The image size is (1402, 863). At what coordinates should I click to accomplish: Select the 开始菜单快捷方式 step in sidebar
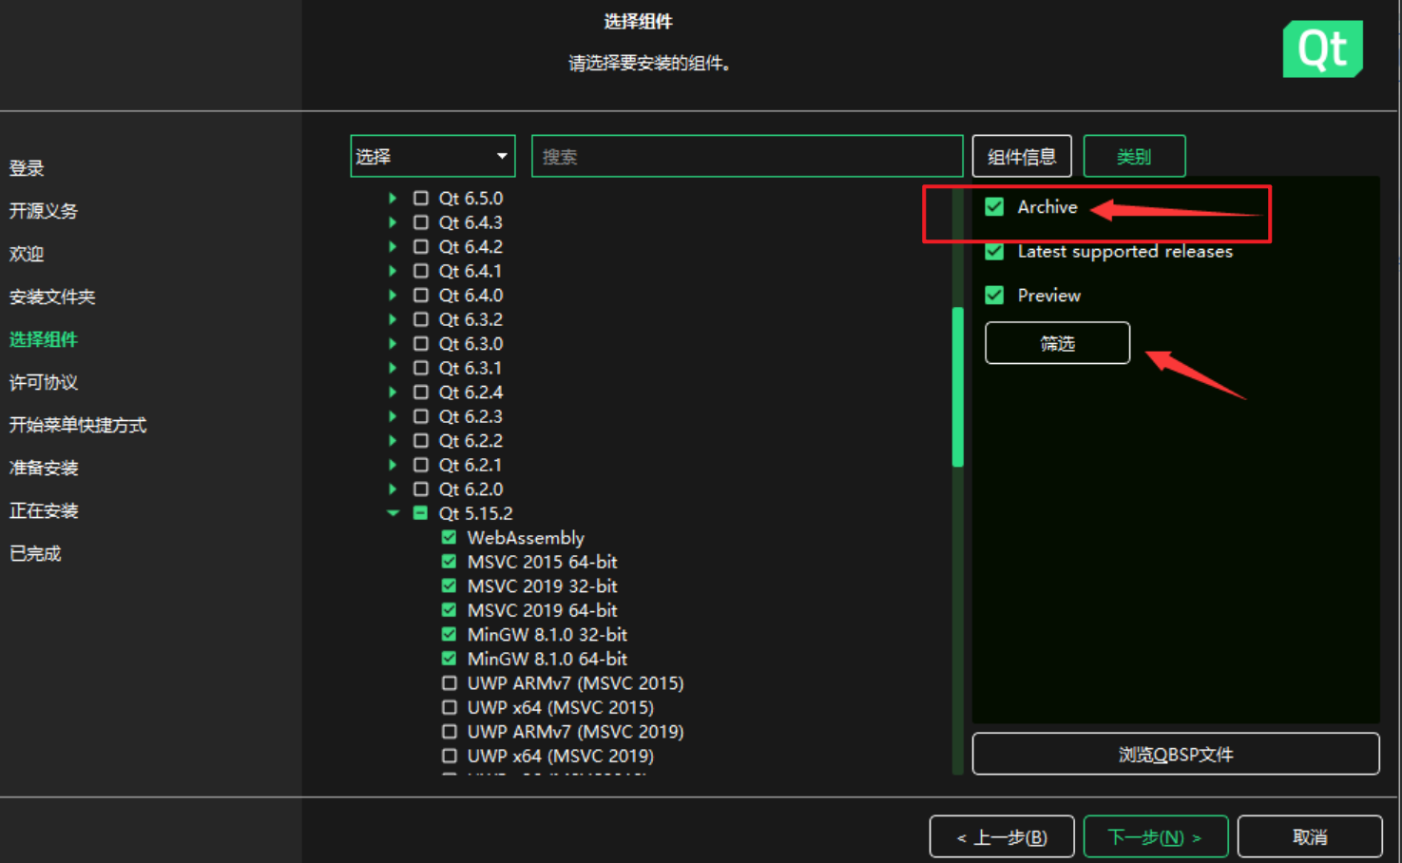(x=78, y=425)
